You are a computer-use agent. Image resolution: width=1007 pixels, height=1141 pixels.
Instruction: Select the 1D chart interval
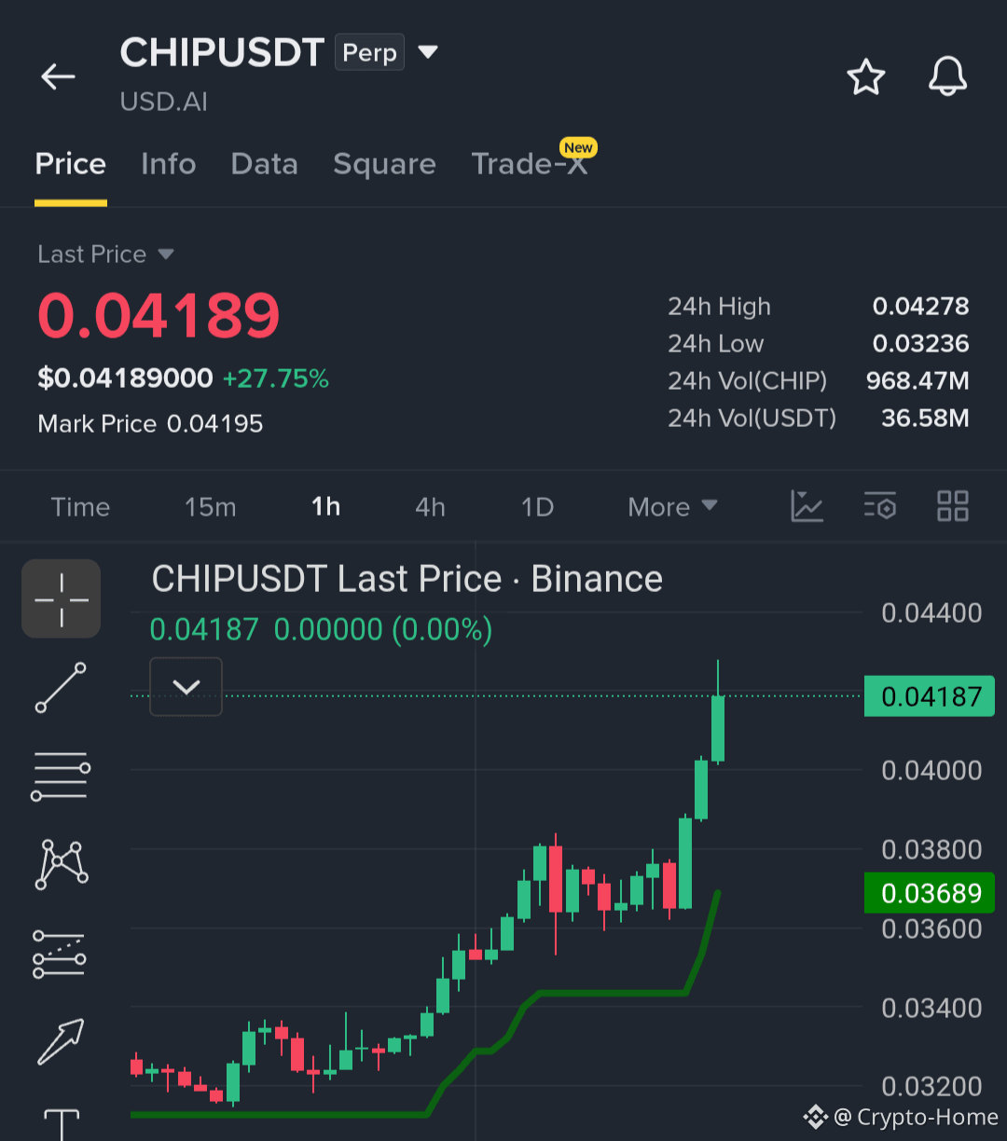(x=538, y=507)
